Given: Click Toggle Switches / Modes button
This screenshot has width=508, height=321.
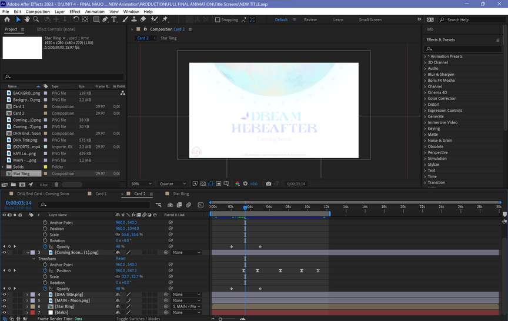Looking at the screenshot, I should tap(138, 319).
